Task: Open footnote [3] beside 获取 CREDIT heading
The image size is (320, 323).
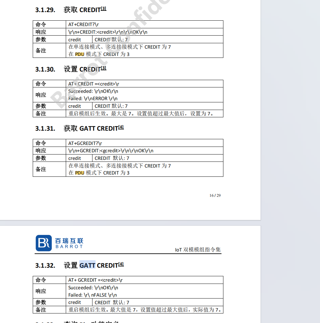Action: pyautogui.click(x=104, y=9)
